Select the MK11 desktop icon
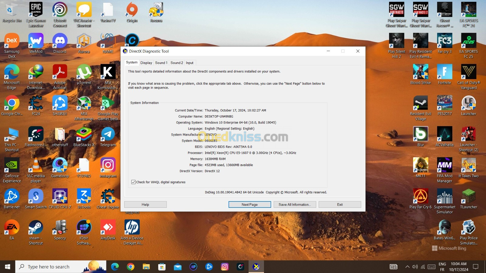 click(x=420, y=168)
